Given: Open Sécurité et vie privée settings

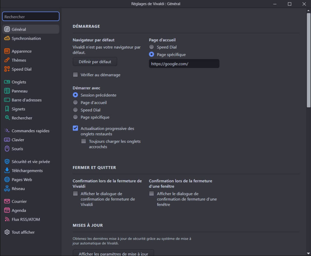Looking at the screenshot, I should (31, 161).
